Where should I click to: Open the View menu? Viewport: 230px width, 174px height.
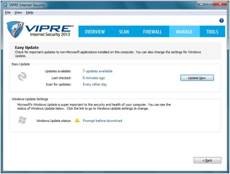pyautogui.click(x=18, y=13)
